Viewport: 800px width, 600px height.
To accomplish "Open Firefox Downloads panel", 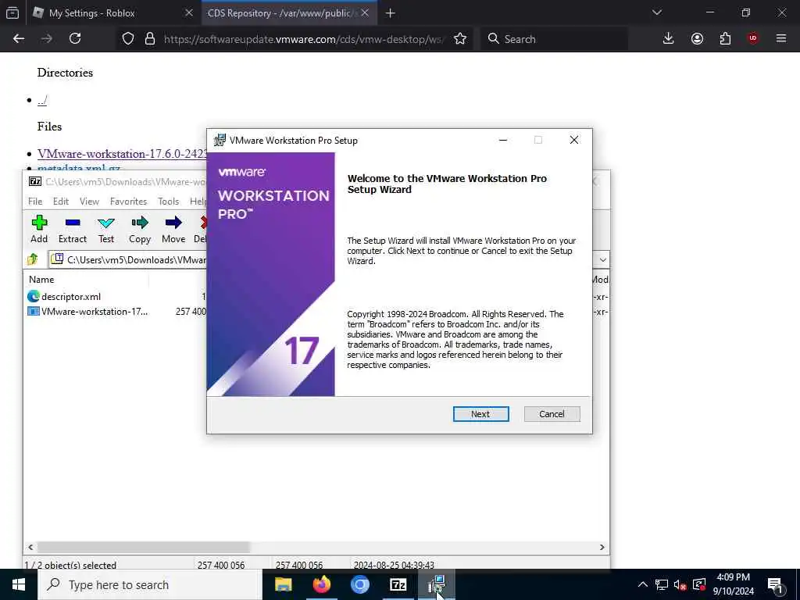I will [x=669, y=39].
